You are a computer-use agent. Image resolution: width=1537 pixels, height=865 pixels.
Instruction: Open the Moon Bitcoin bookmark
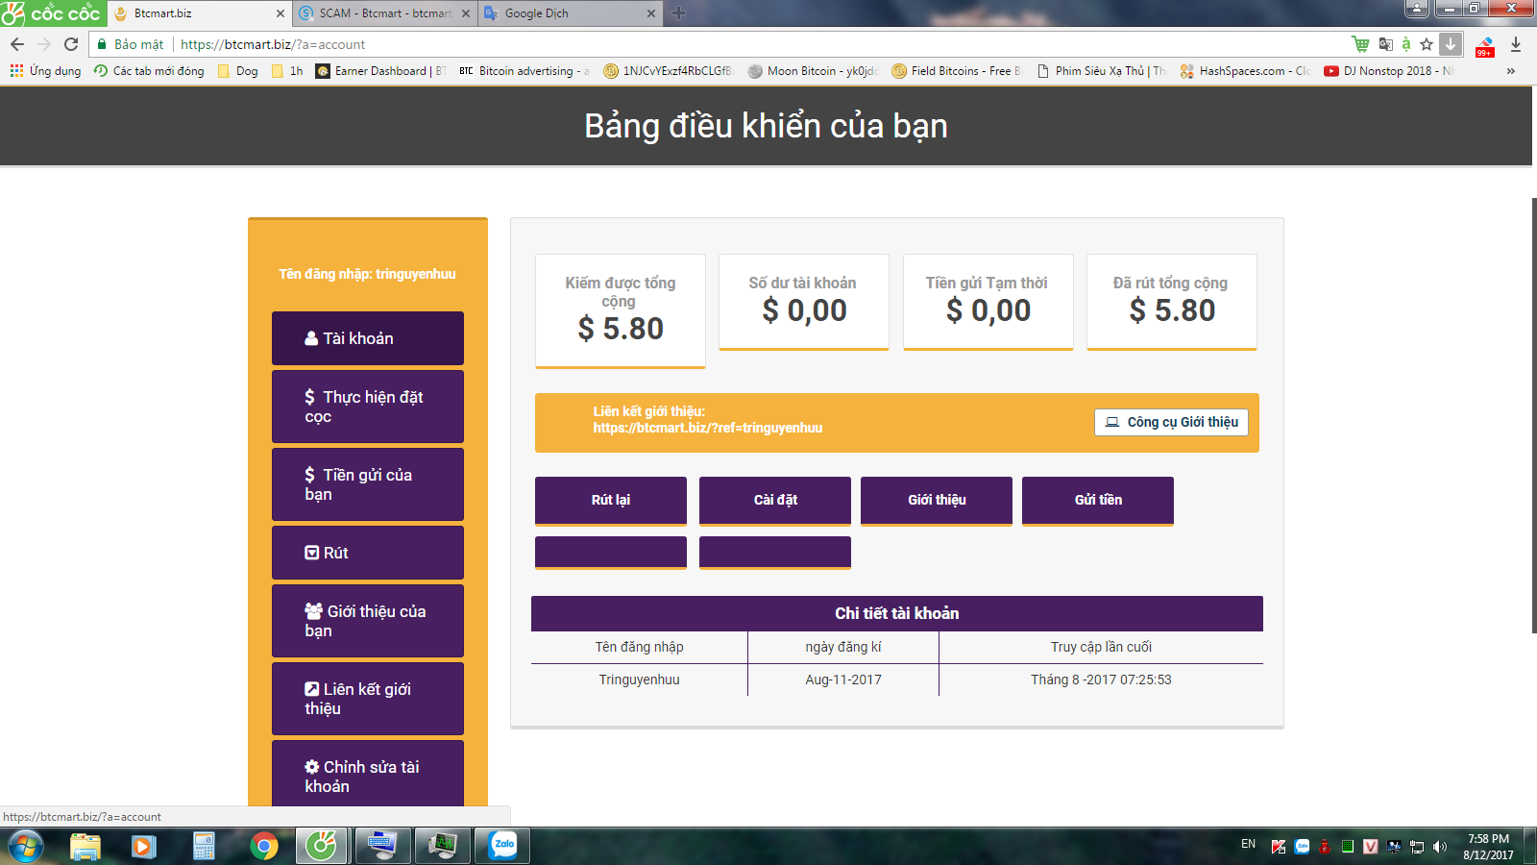(814, 71)
